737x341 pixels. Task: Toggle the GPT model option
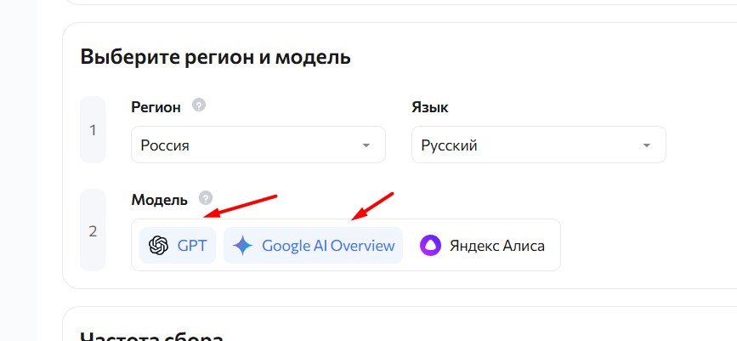pos(178,246)
